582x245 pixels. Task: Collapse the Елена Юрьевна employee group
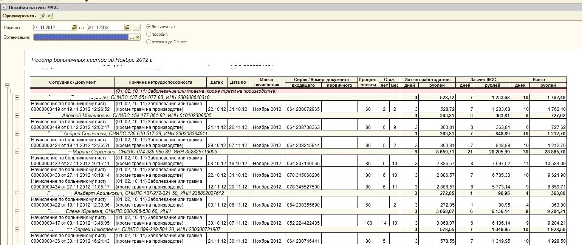click(x=17, y=211)
